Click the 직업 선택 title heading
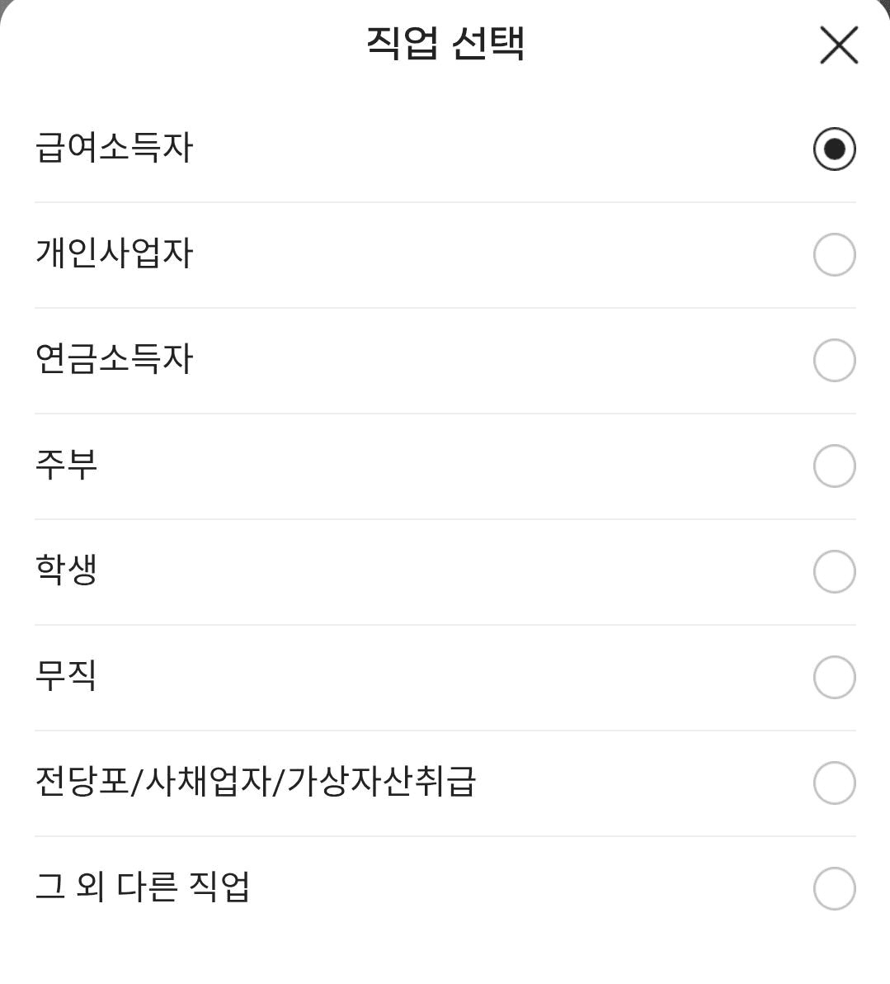The image size is (890, 984). (445, 43)
